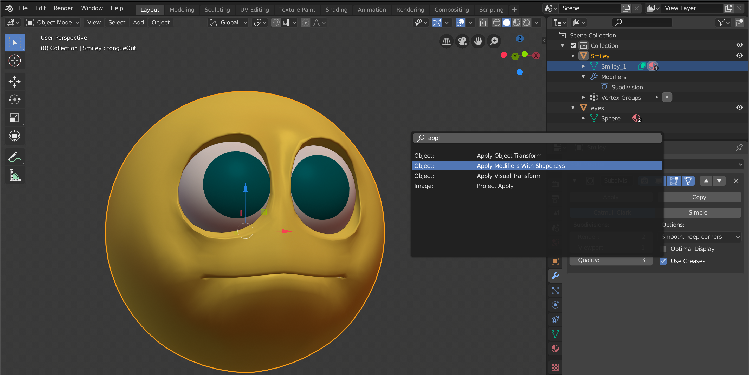Collapse the Modifiers tree item
Image resolution: width=749 pixels, height=375 pixels.
[x=583, y=77]
